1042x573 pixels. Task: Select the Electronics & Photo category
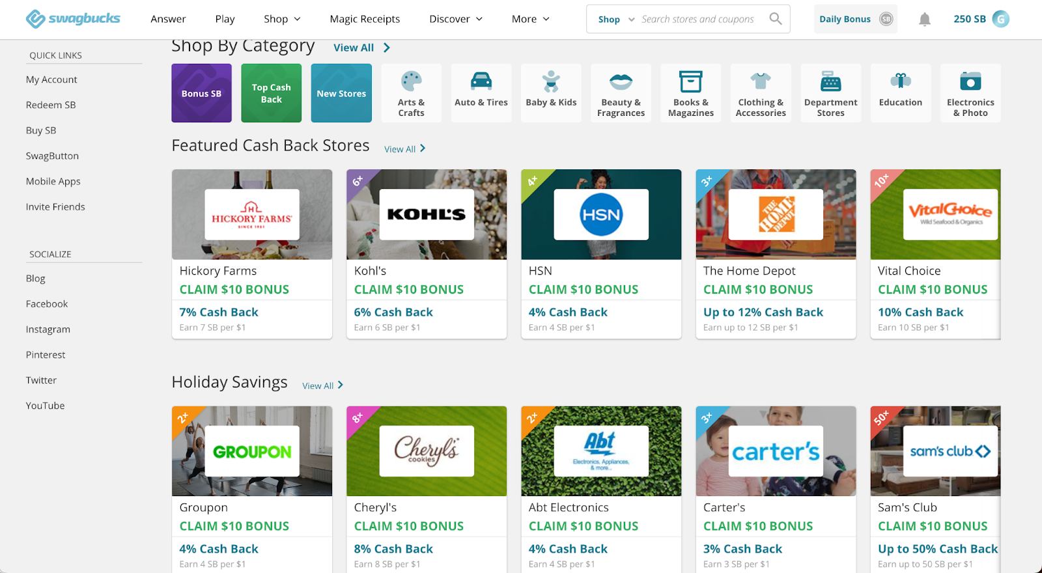[x=970, y=93]
